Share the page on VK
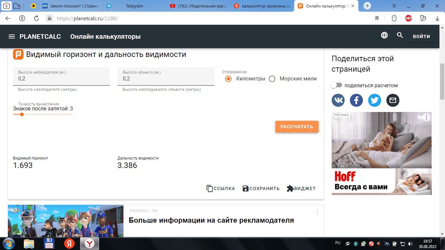Viewport: 445px width, 250px height. pyautogui.click(x=338, y=100)
